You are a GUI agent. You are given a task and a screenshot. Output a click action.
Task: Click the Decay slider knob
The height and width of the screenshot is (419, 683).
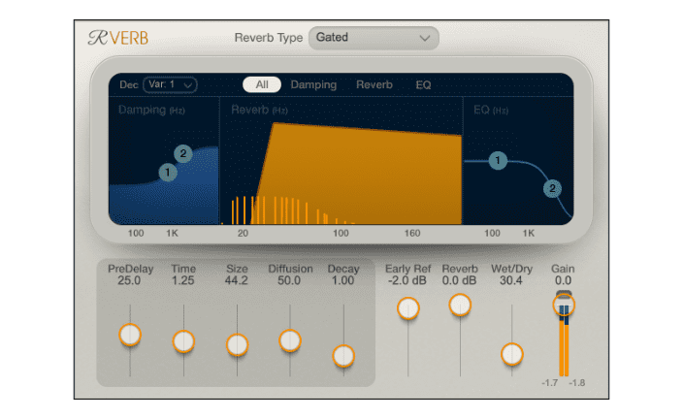(343, 356)
